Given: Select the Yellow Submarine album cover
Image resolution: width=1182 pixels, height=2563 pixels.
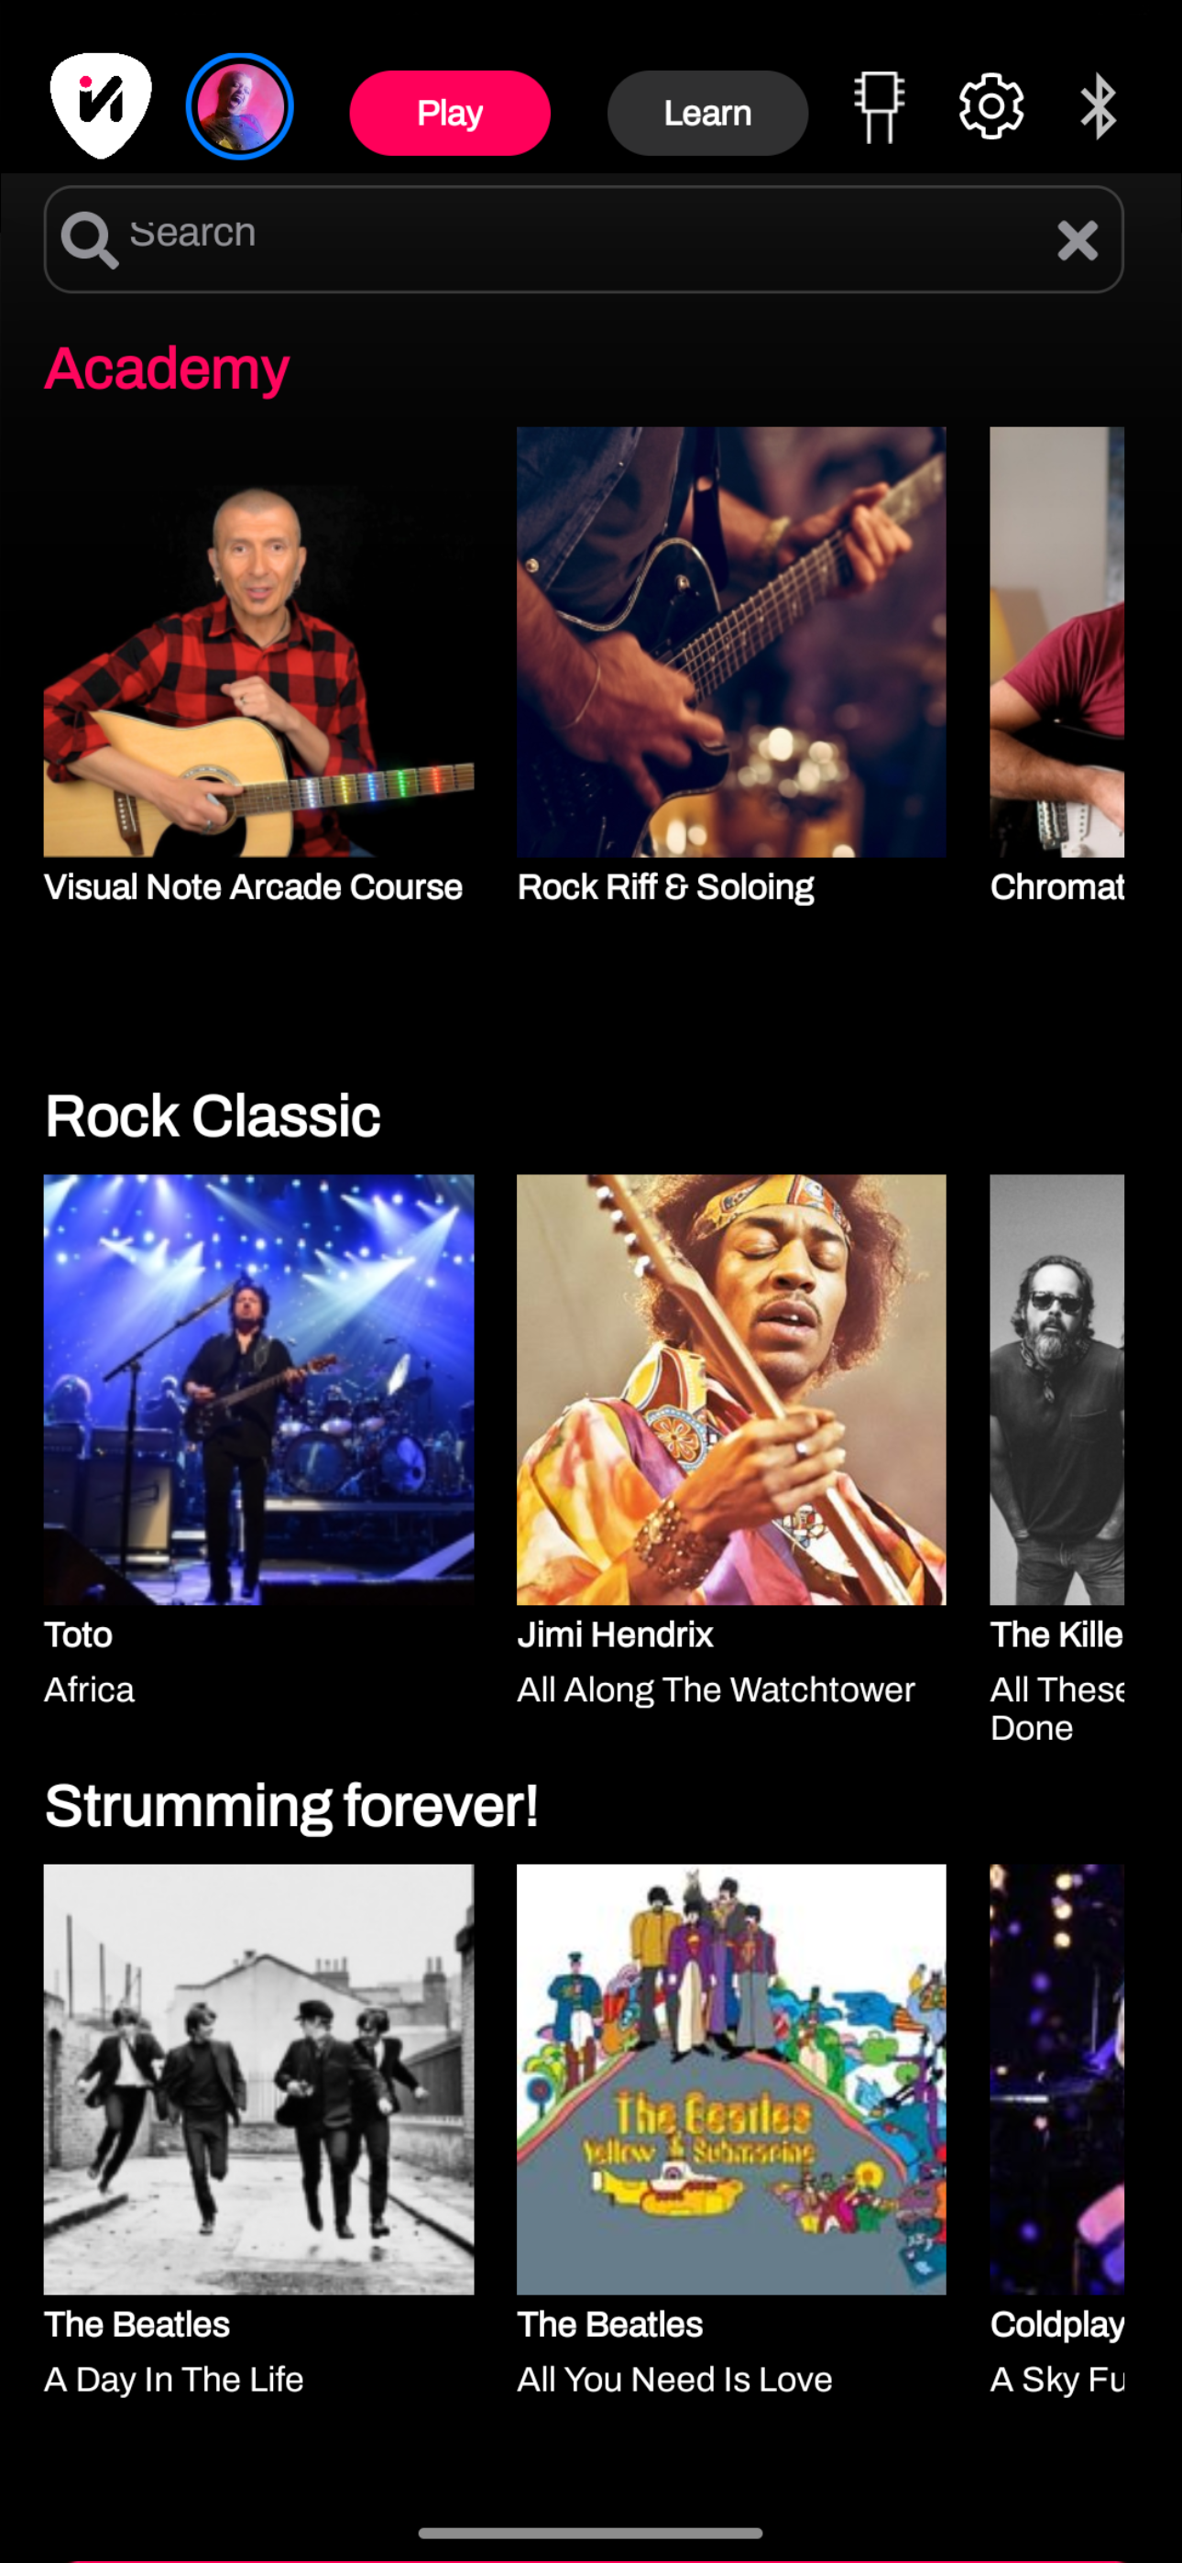Looking at the screenshot, I should [x=731, y=2078].
